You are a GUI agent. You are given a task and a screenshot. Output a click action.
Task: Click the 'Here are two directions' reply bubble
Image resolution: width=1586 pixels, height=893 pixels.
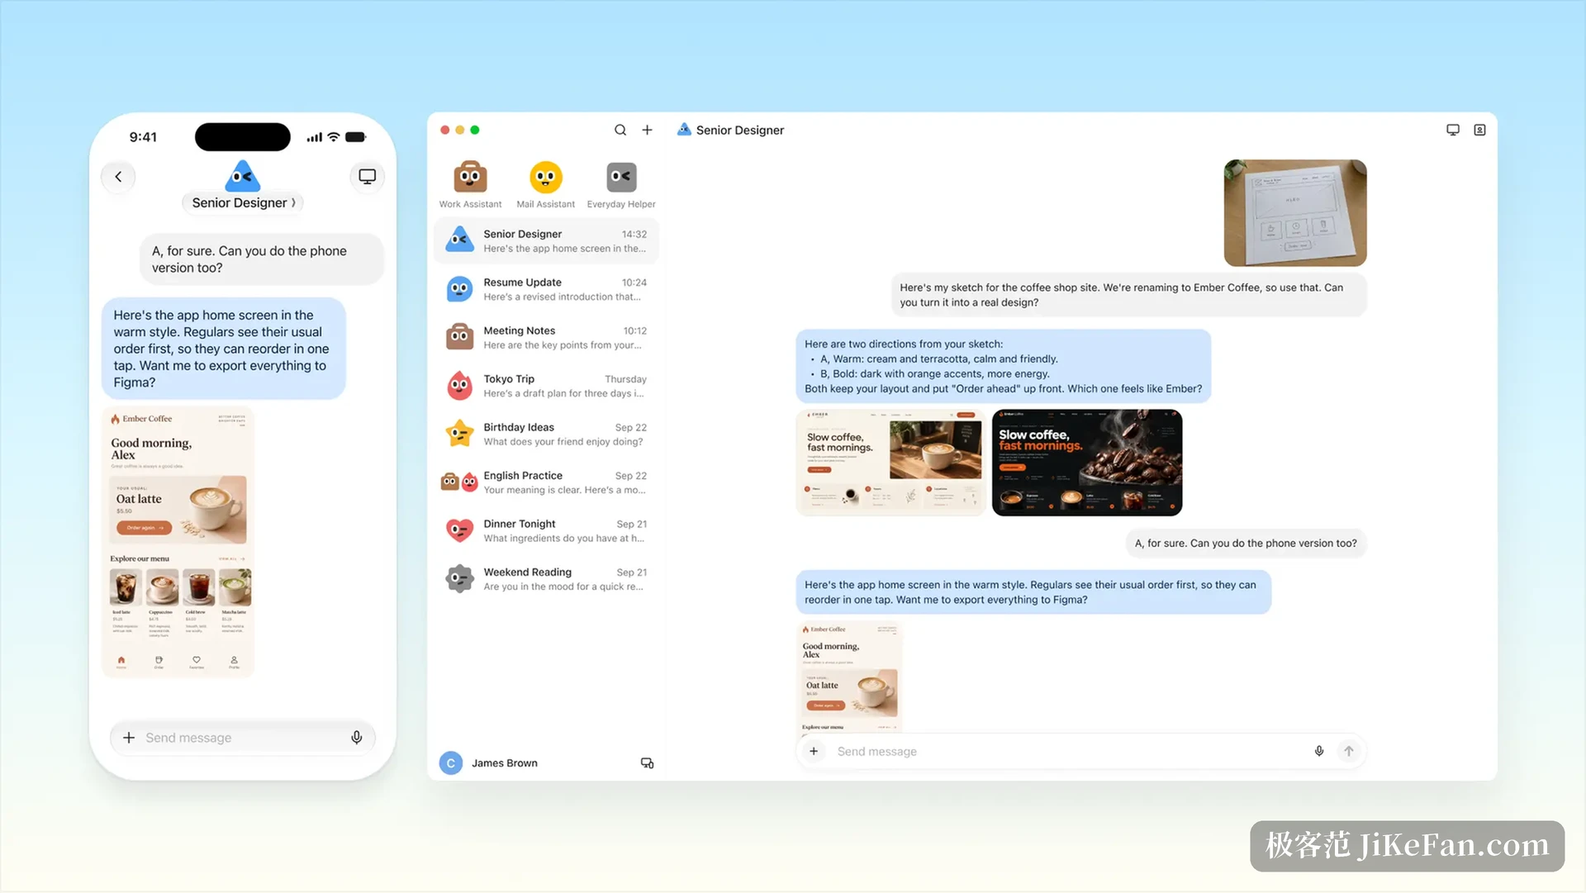[x=1004, y=366]
